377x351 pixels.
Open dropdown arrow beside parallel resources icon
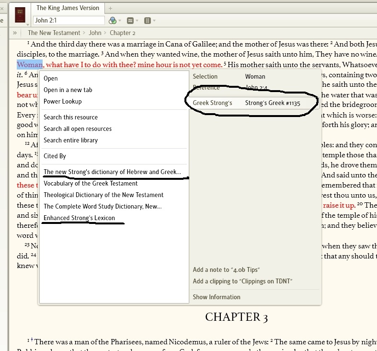point(137,21)
